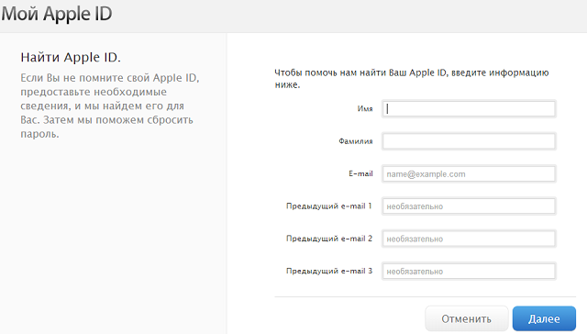Click the Предыдущий e-mail 3 label
The width and height of the screenshot is (587, 334).
(329, 271)
